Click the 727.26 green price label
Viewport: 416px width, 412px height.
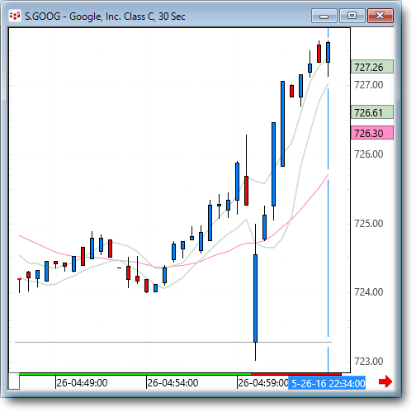coord(372,67)
